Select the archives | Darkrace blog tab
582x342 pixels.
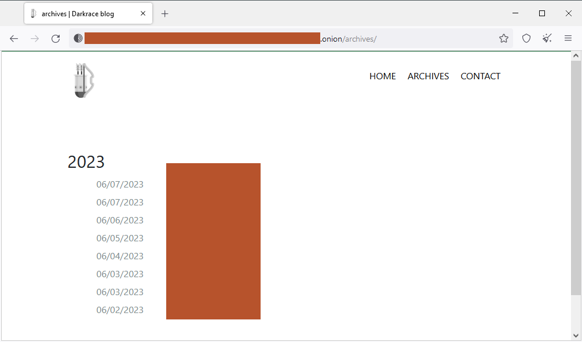point(89,14)
